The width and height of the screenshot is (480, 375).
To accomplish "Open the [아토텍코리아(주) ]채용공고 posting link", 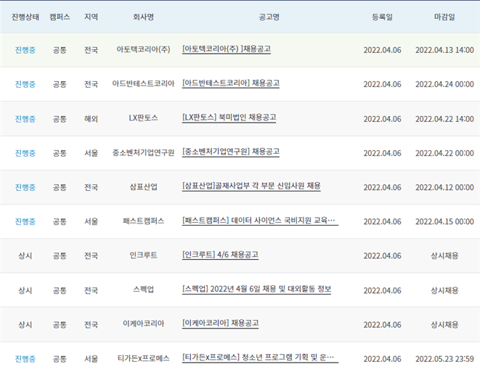I will click(x=227, y=49).
